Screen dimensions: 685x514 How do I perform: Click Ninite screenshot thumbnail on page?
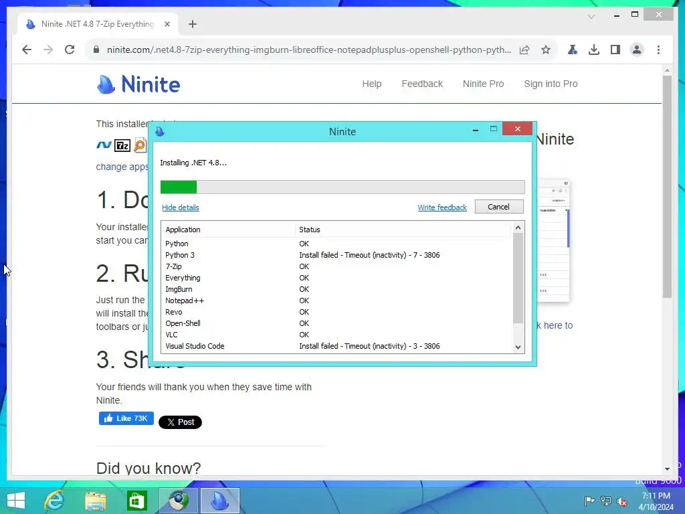(x=553, y=240)
